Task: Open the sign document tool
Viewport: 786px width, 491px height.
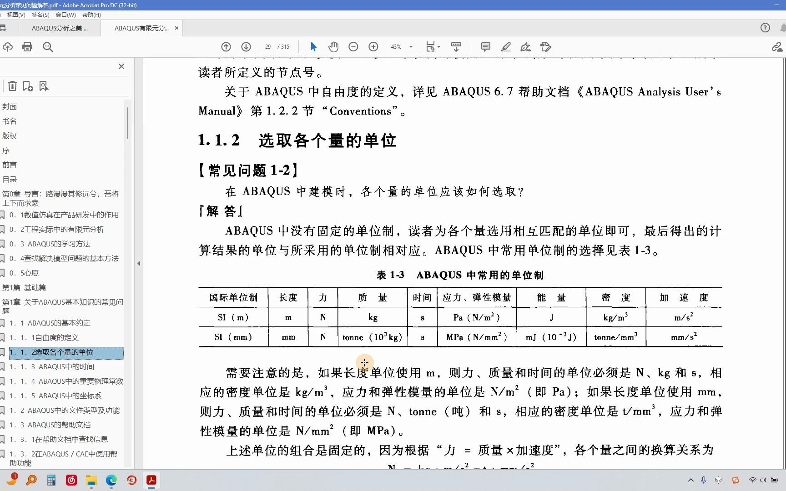Action: [526, 47]
